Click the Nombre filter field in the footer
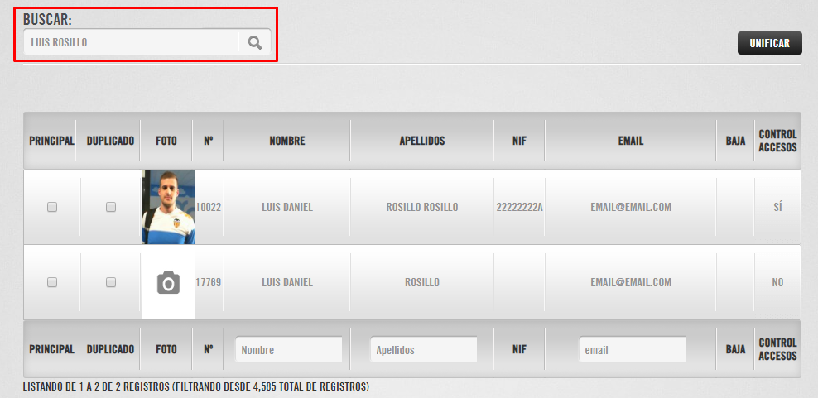This screenshot has height=398, width=818. coord(288,350)
